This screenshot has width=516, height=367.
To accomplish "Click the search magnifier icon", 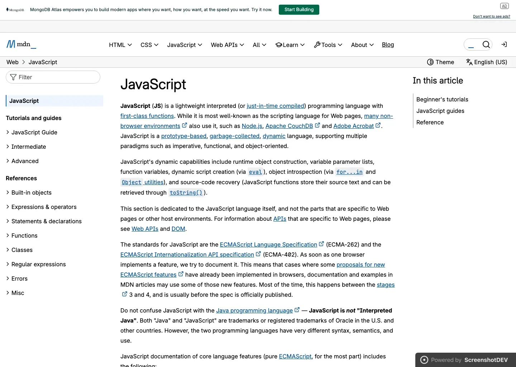I will [486, 44].
